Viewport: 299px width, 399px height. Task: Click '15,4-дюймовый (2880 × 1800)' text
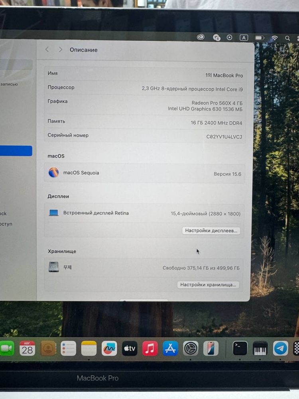(x=205, y=213)
